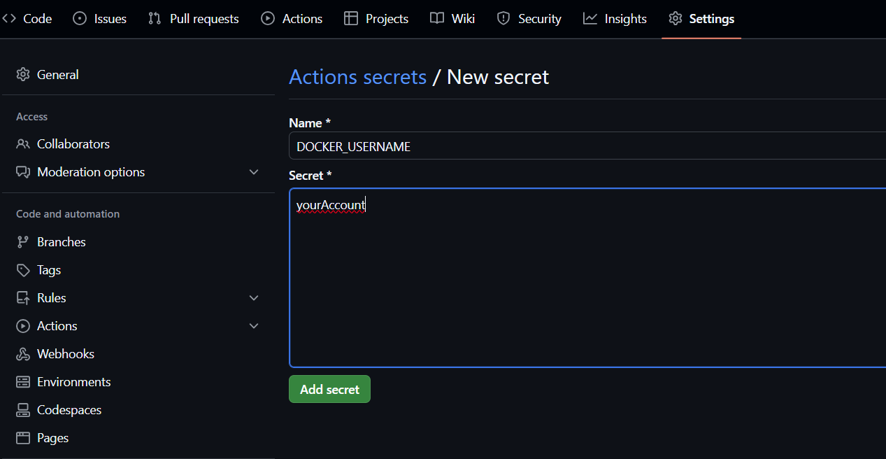Click the Code tab angle-brackets icon

click(x=9, y=19)
